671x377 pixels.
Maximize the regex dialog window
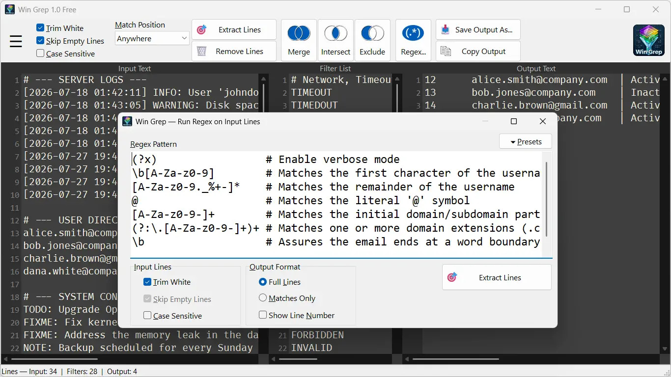coord(514,121)
